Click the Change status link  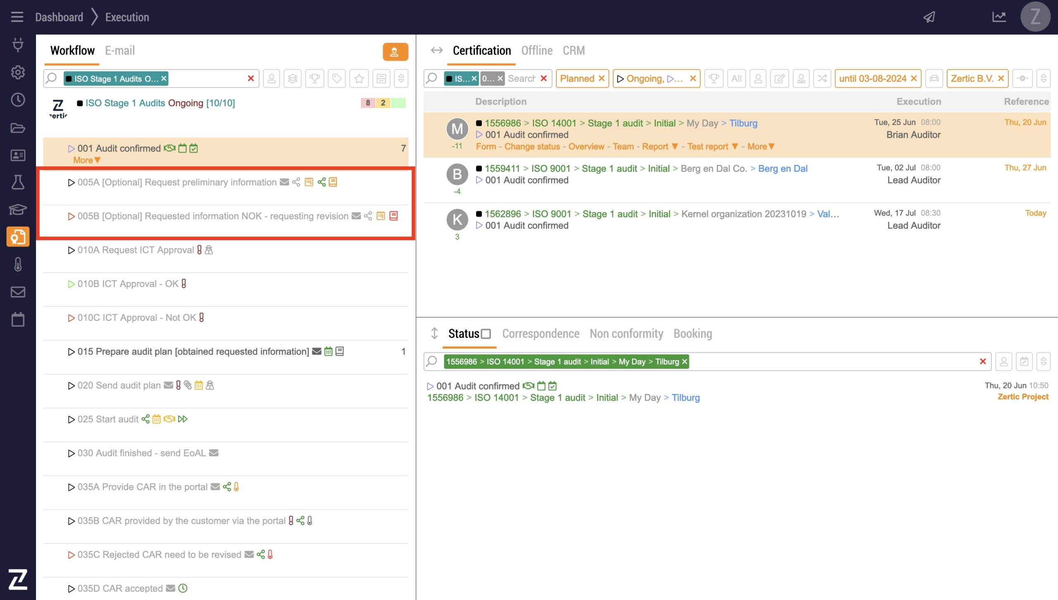click(x=532, y=147)
